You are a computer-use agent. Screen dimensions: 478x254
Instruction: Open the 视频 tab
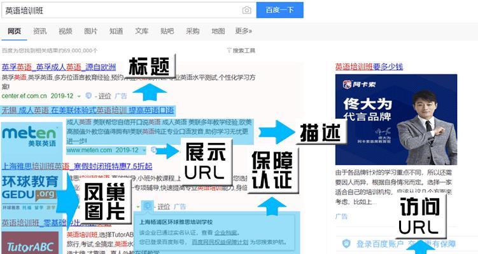pyautogui.click(x=66, y=31)
